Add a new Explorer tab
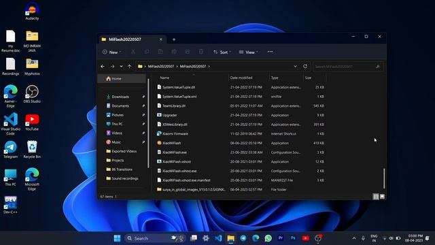The width and height of the screenshot is (435, 245). click(x=174, y=39)
